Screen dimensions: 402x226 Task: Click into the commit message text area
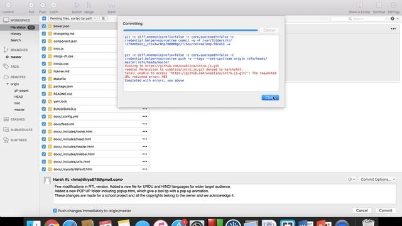tap(225, 194)
